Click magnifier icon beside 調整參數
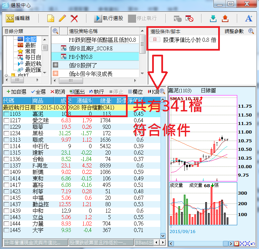The width and height of the screenshot is (259, 249). [251, 31]
